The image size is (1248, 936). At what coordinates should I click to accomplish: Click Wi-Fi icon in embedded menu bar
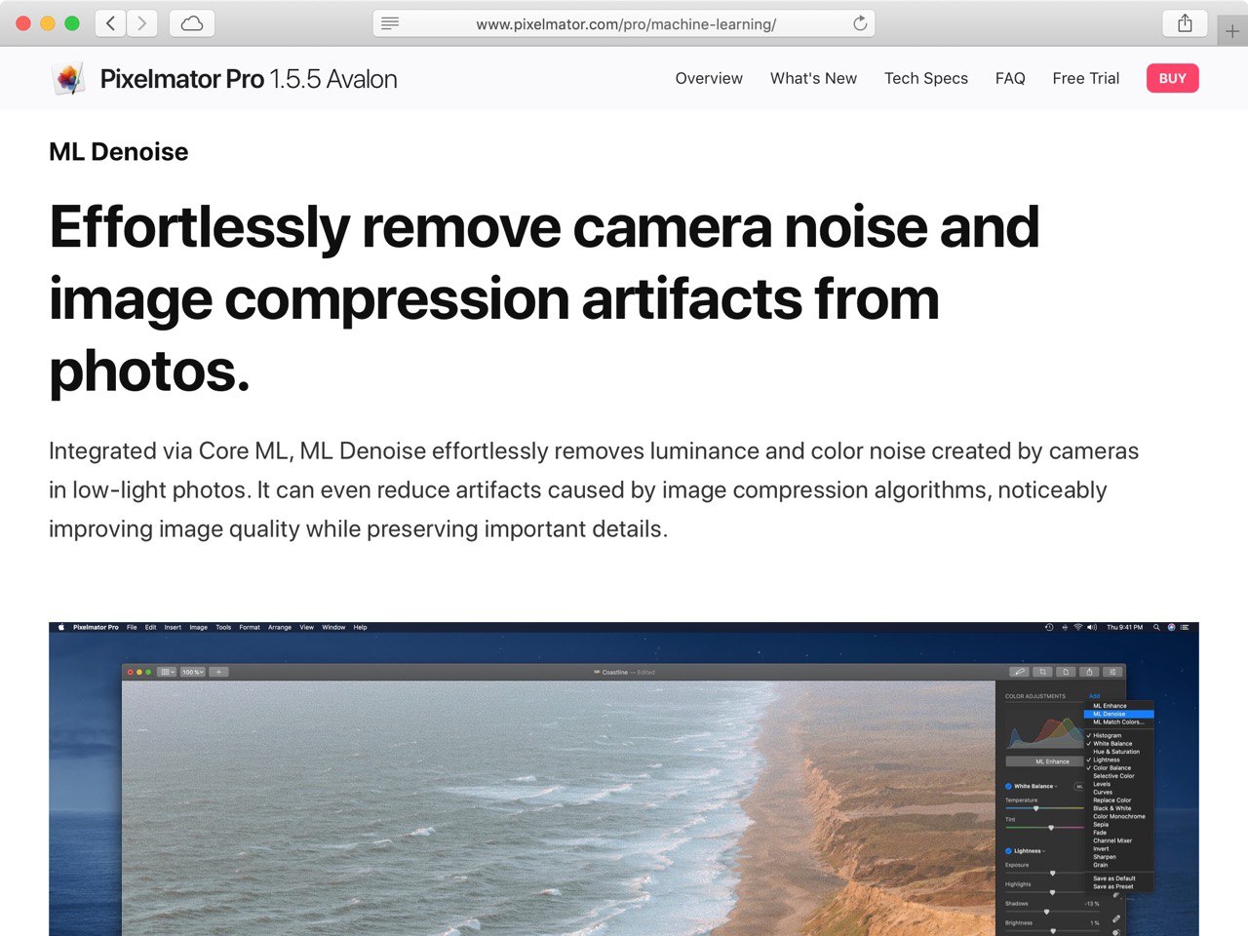[x=1078, y=628]
